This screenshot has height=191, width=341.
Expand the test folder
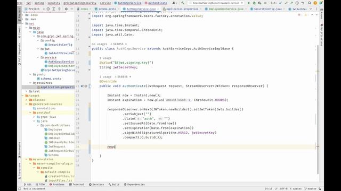(x=26, y=91)
